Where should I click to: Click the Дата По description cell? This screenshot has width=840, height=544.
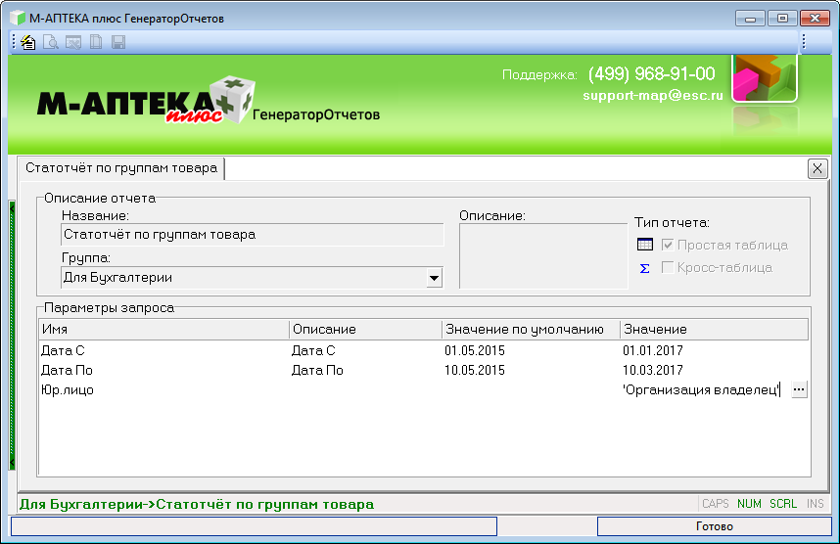pyautogui.click(x=317, y=370)
